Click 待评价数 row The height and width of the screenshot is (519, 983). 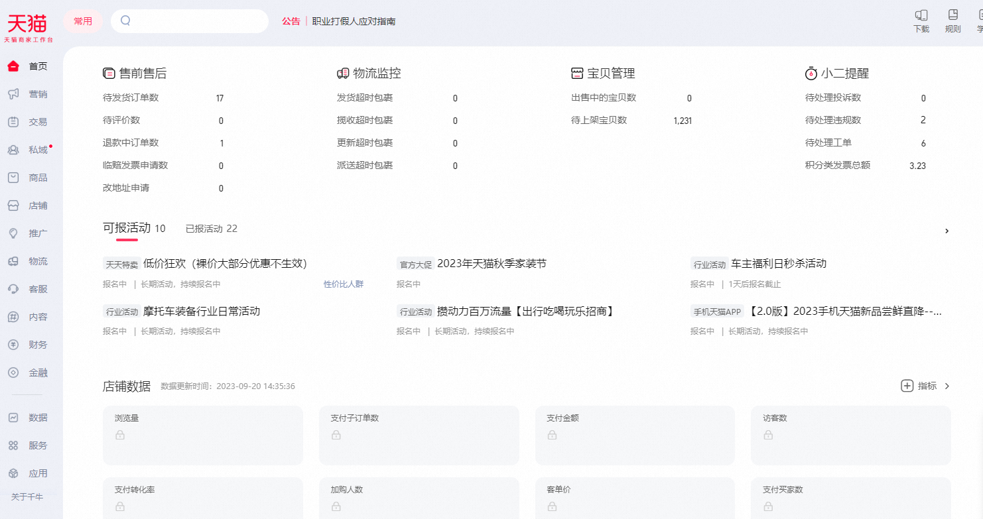(163, 121)
